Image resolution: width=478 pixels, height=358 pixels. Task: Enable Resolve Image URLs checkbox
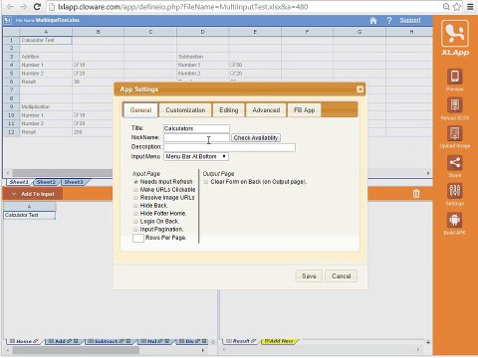135,198
